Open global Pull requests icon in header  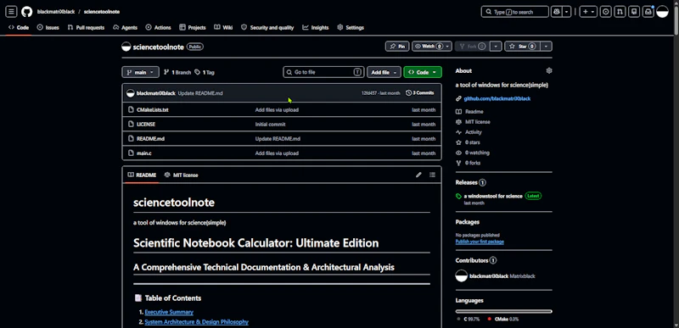pos(620,12)
